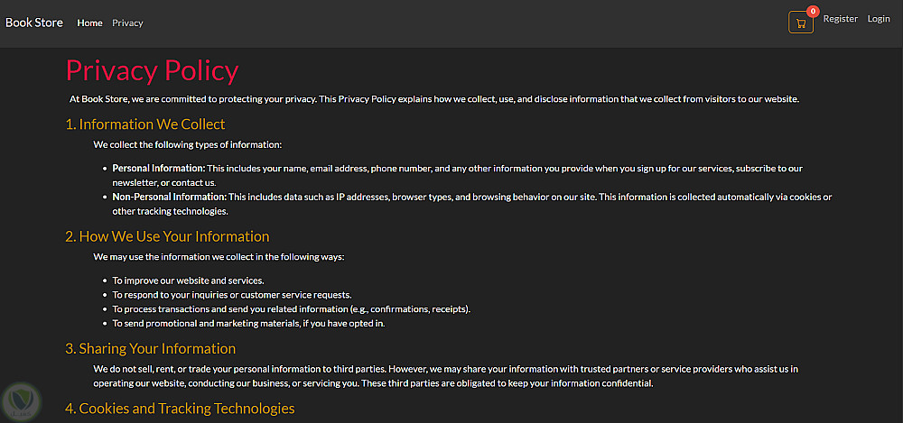
Task: Click the 'respond to your inquiries' bullet
Action: tap(231, 295)
